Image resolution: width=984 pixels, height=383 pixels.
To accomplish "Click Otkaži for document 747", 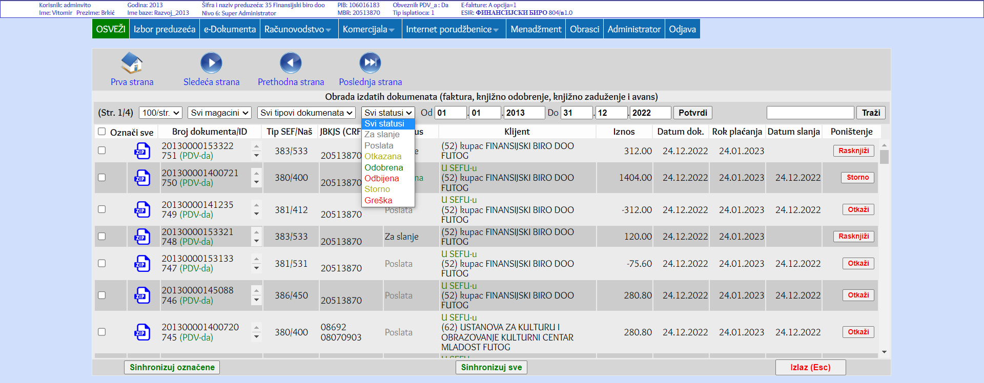I will pos(858,263).
